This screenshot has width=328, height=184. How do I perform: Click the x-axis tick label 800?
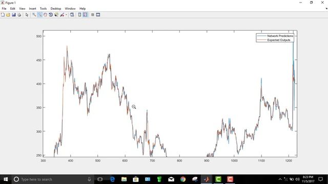179,161
